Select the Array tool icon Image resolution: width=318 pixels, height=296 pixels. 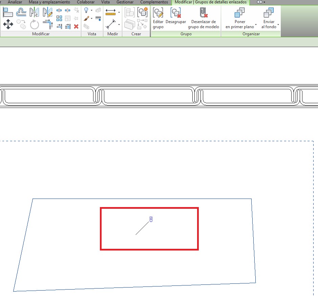click(x=59, y=18)
